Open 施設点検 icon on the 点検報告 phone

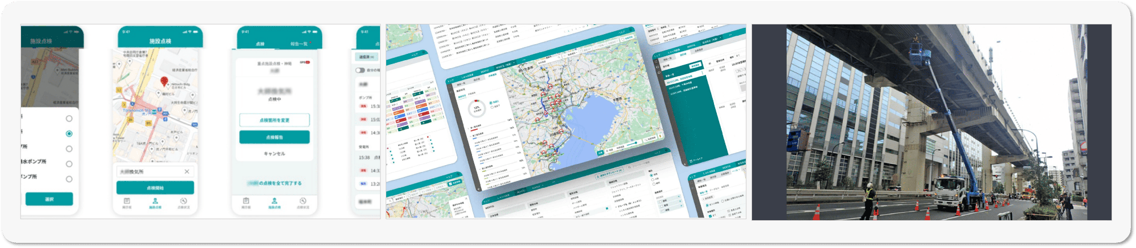coord(274,203)
